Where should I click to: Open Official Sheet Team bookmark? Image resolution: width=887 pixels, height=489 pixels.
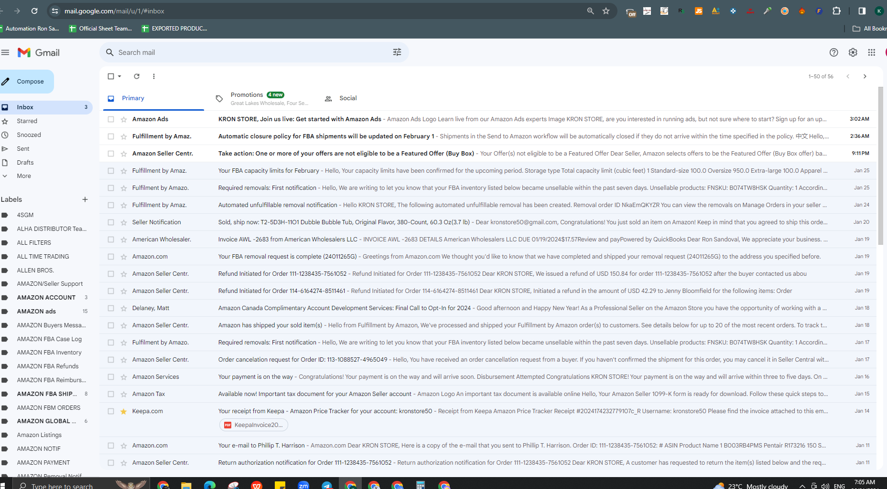tap(101, 29)
